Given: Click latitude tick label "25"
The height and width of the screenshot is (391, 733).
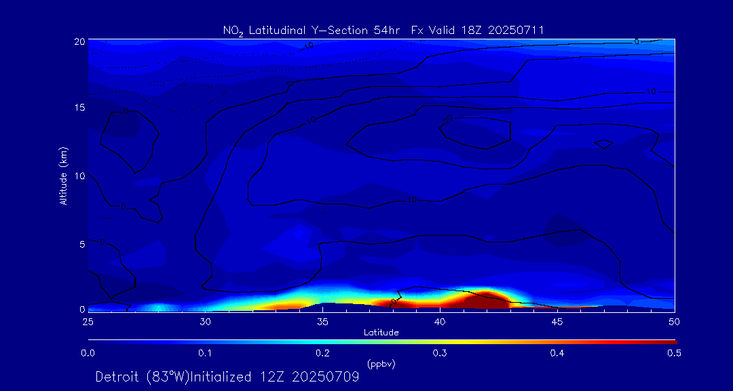Looking at the screenshot, I should (x=87, y=322).
